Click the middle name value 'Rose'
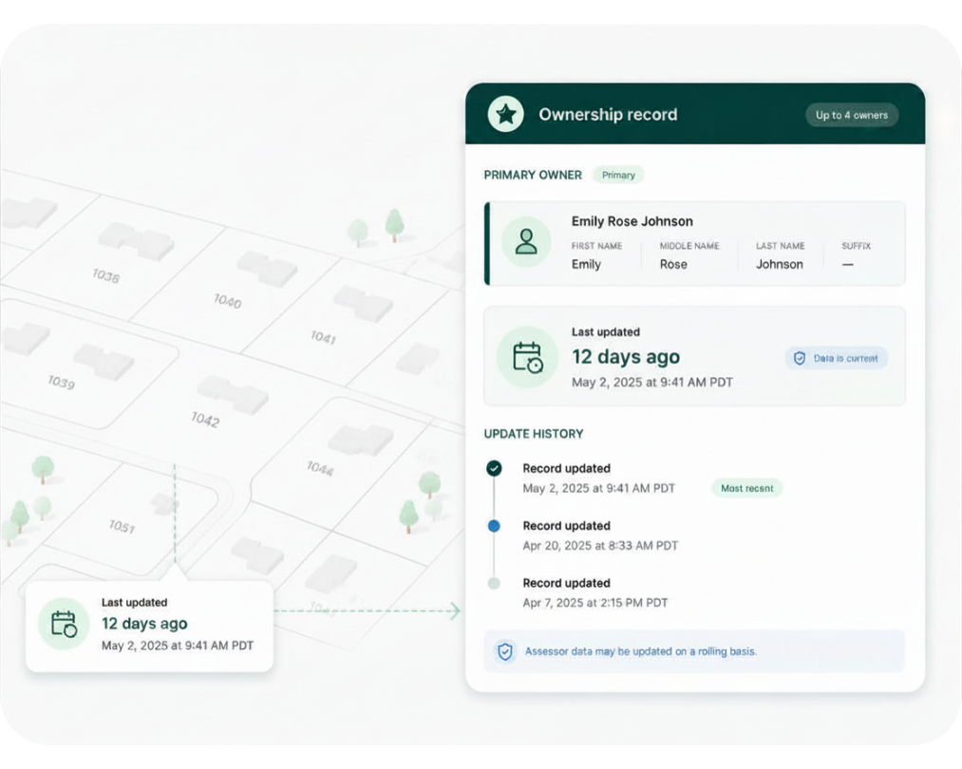The width and height of the screenshot is (962, 769). 673,264
